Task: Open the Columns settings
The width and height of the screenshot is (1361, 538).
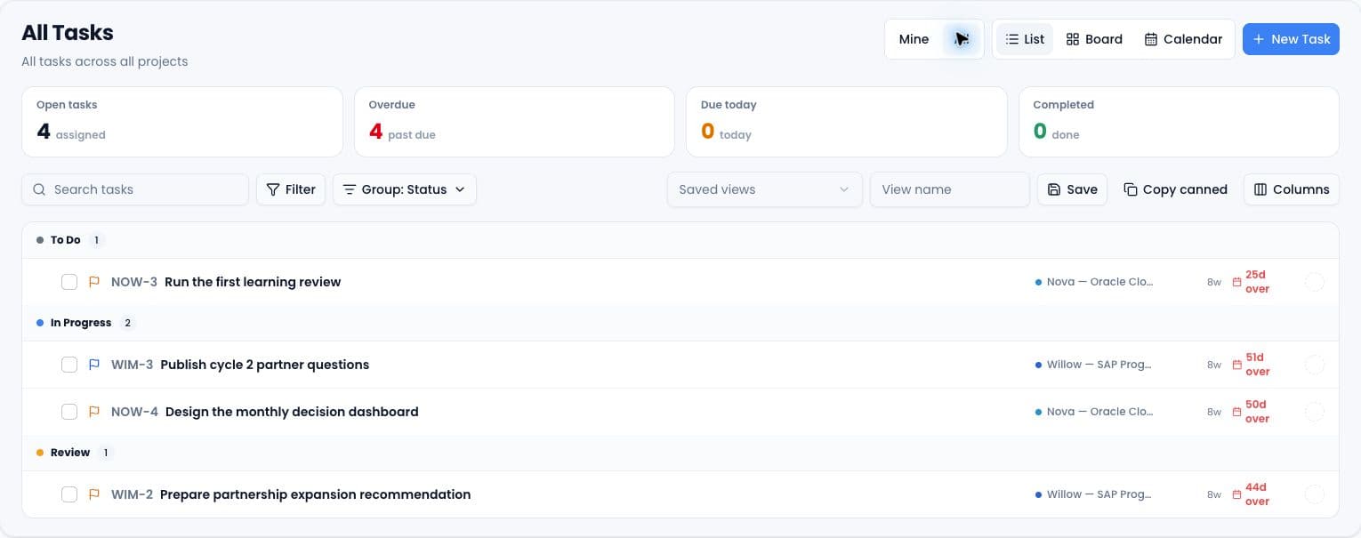Action: point(1292,189)
